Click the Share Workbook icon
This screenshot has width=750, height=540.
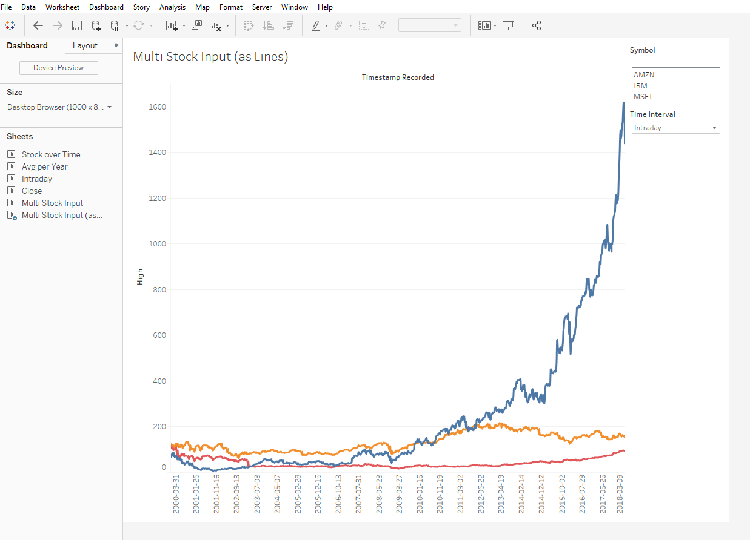coord(536,25)
